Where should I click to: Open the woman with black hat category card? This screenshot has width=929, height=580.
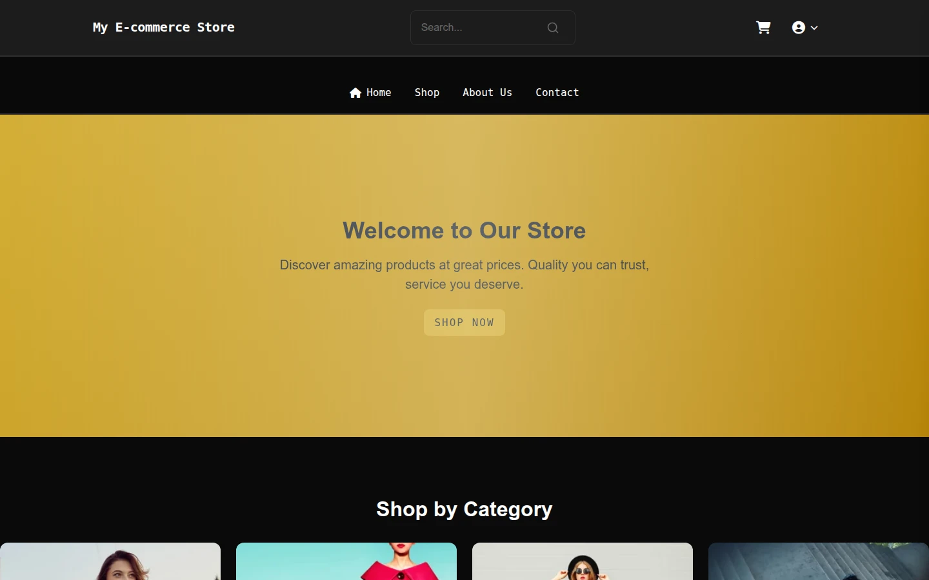[x=583, y=561]
